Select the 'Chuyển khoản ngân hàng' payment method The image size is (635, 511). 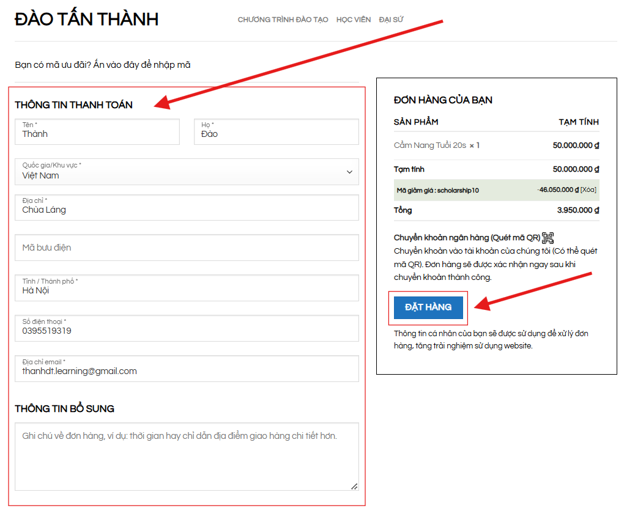click(467, 238)
